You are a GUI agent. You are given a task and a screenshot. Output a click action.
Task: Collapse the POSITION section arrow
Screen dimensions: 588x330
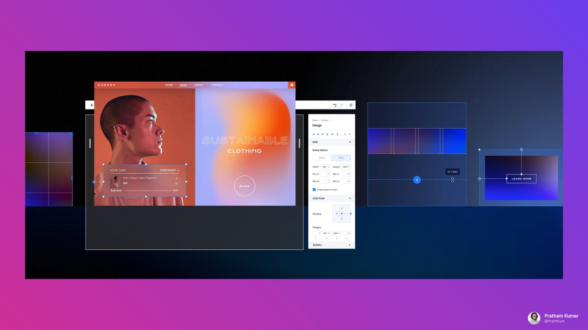[350, 198]
